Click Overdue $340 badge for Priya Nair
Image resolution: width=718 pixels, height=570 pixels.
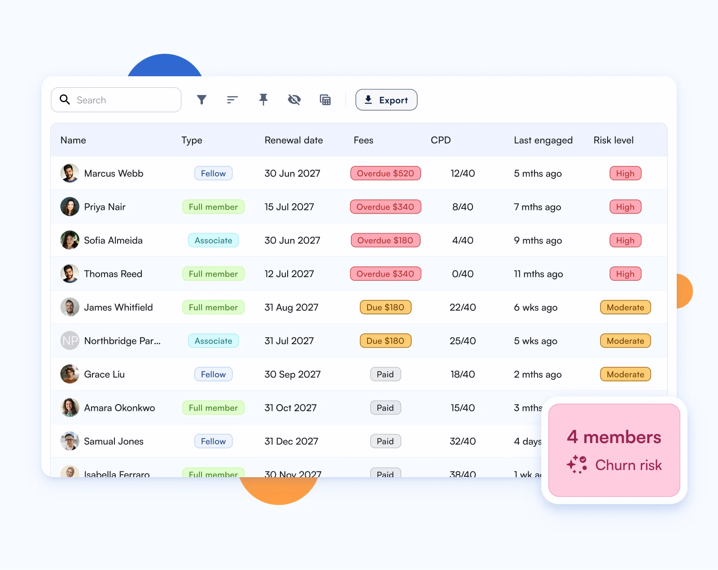pyautogui.click(x=385, y=207)
